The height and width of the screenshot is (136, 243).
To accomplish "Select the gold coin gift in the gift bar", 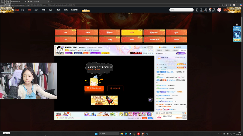I will pos(126,114).
